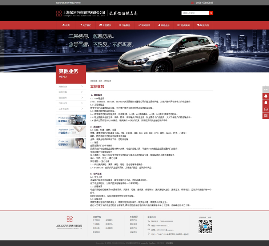Click the keyword search input field
The width and height of the screenshot is (269, 246).
[195, 13]
